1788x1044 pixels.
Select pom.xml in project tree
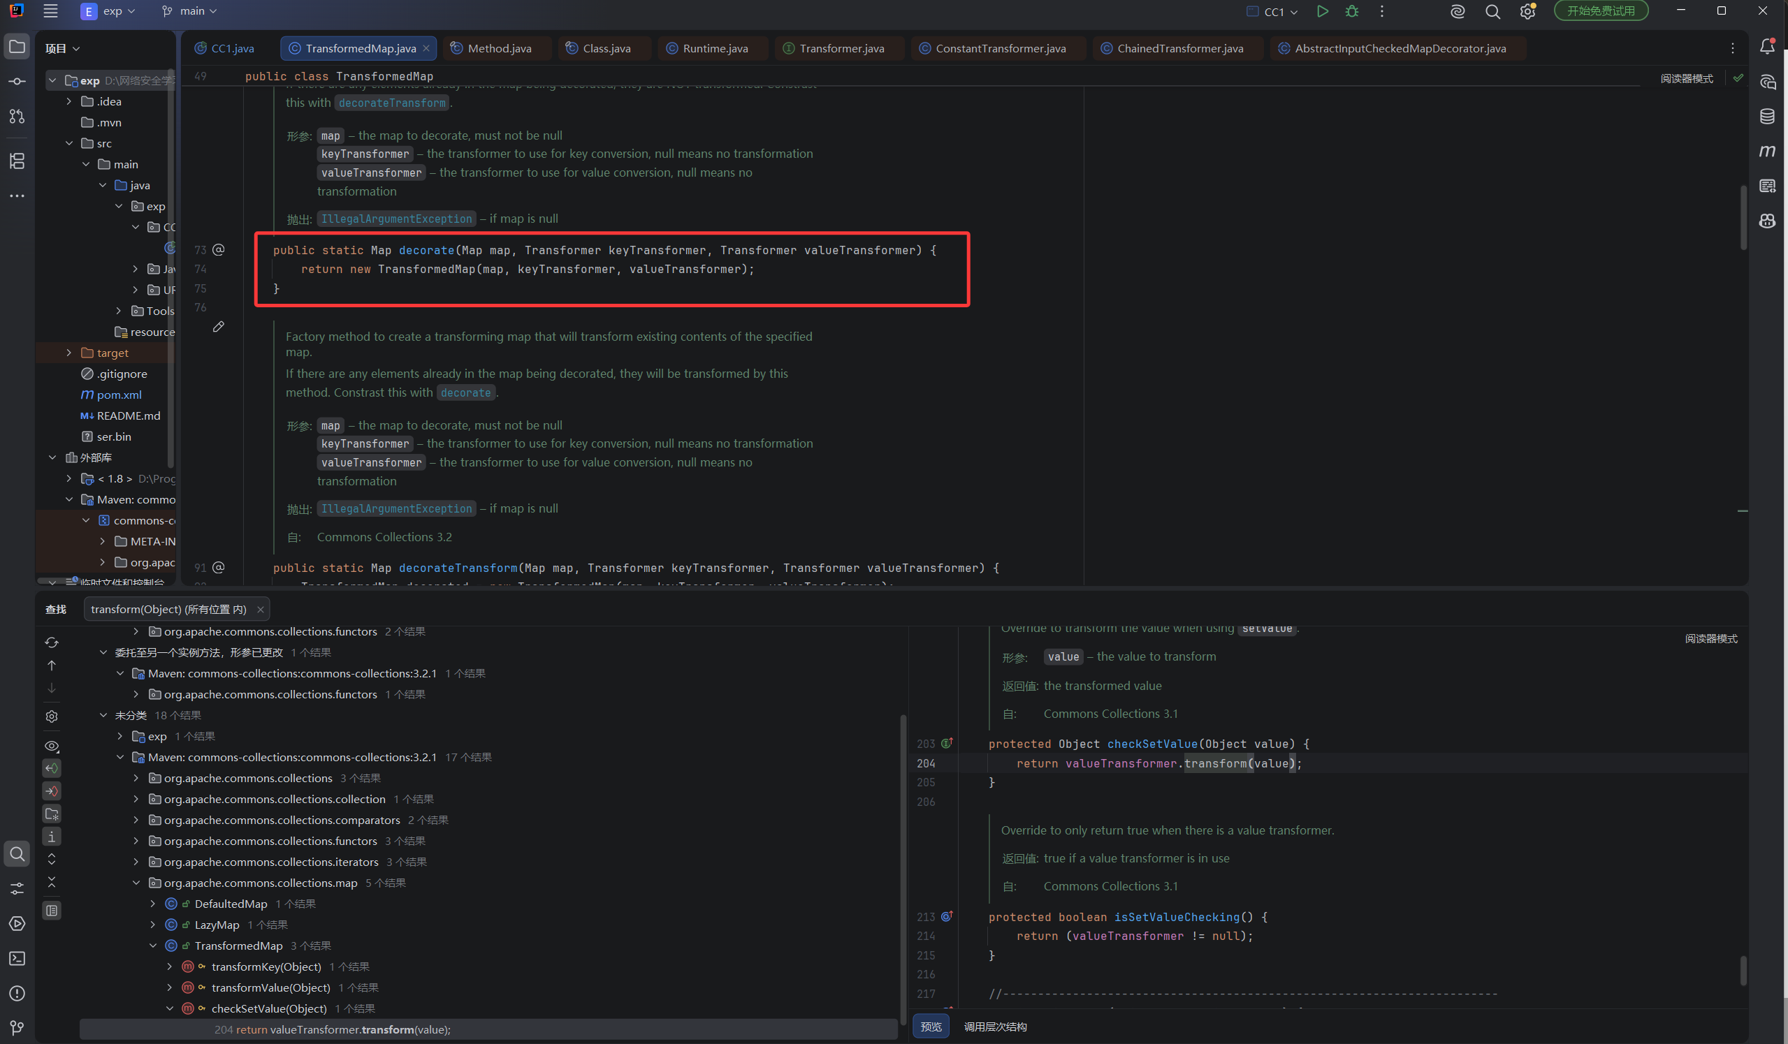click(119, 395)
